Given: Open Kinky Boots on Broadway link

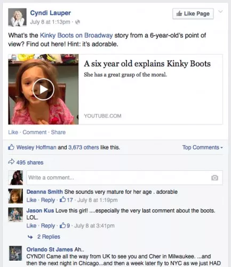Looking at the screenshot, I should click(x=76, y=35).
